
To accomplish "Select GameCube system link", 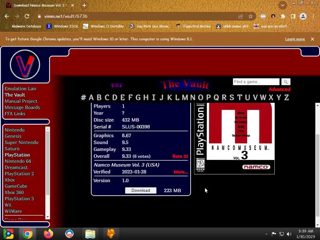I will point(16,186).
